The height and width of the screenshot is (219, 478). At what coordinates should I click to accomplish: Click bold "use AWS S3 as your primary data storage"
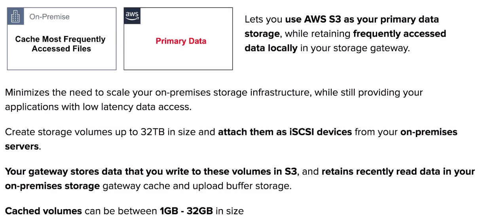(x=341, y=27)
